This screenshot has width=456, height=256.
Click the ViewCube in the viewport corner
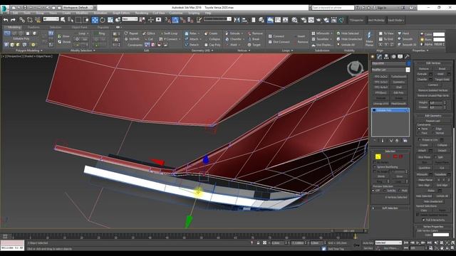coord(355,68)
